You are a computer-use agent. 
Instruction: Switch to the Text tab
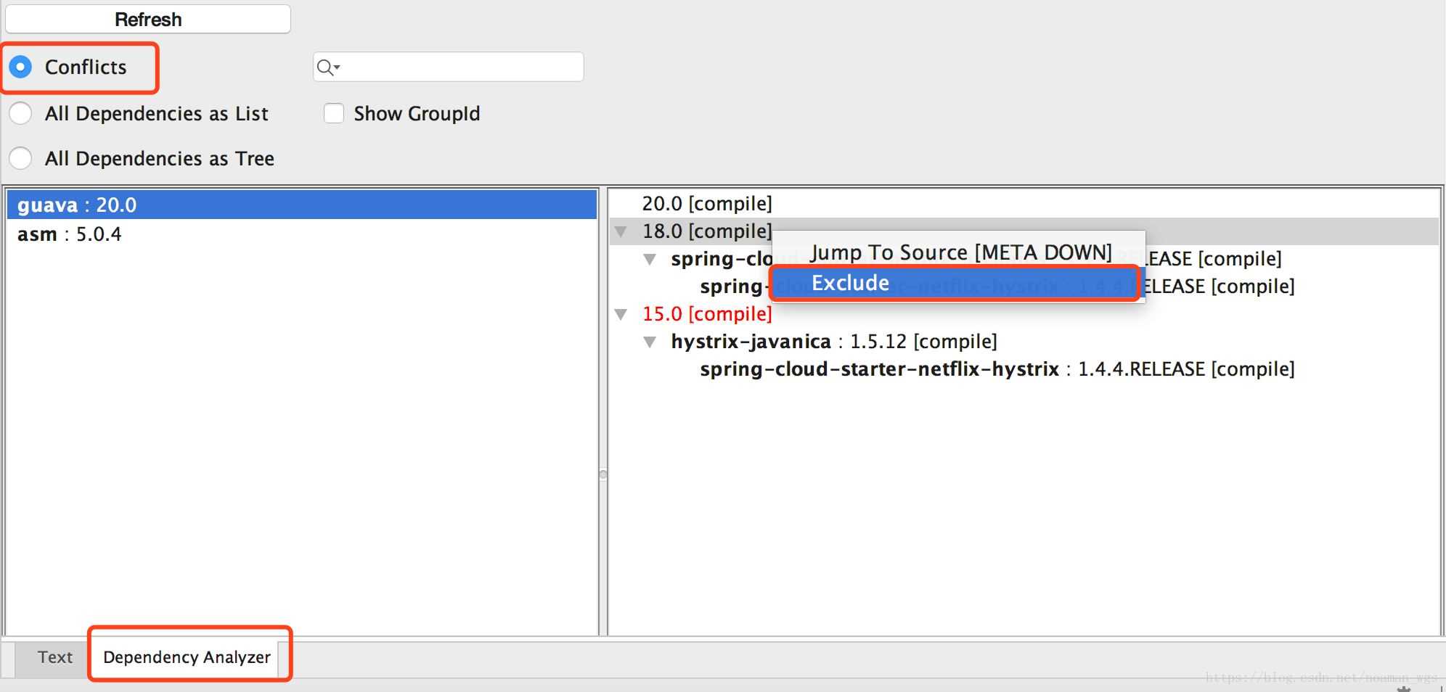click(x=55, y=657)
